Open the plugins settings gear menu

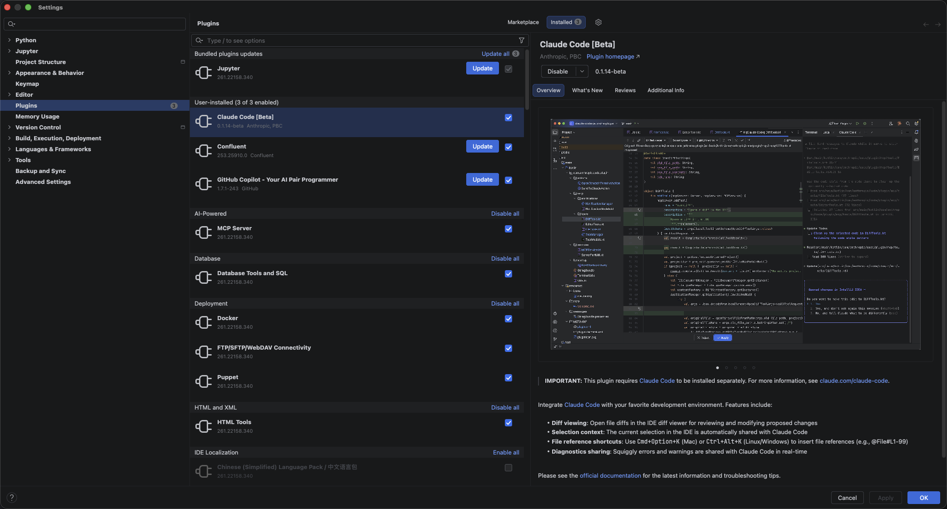pos(598,22)
